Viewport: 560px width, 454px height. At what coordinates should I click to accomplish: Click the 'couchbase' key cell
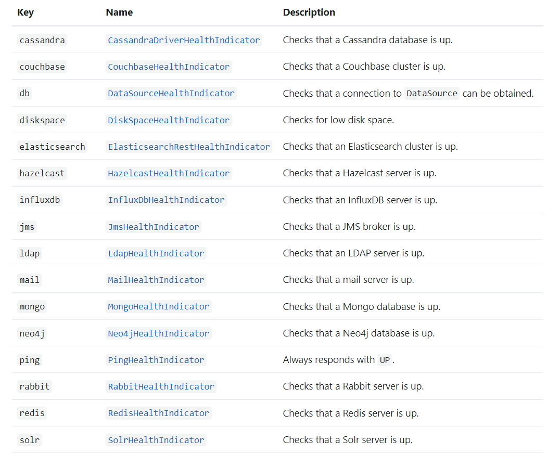(x=42, y=67)
